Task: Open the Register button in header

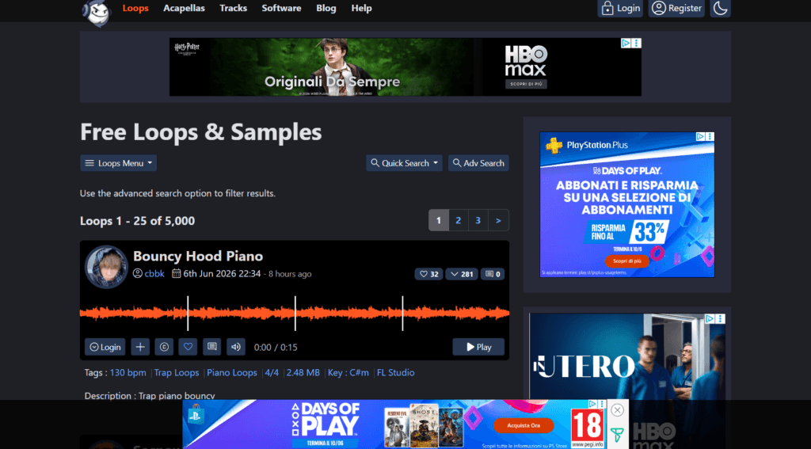Action: (676, 8)
